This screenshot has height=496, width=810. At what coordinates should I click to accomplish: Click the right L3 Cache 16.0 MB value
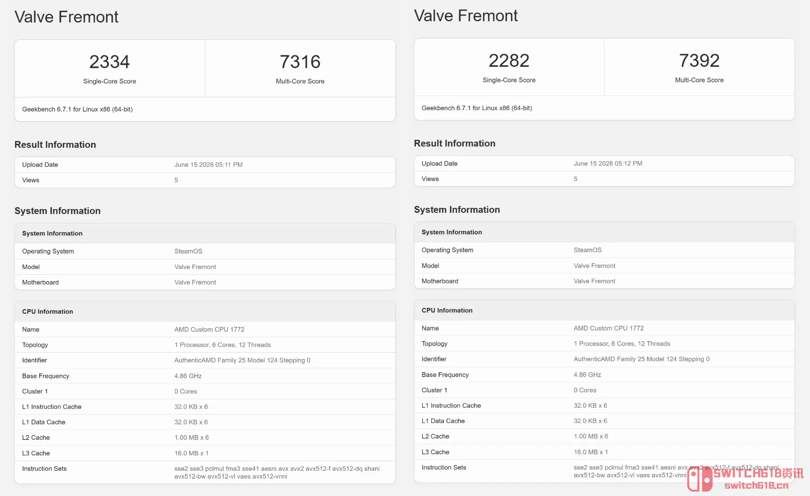[591, 452]
